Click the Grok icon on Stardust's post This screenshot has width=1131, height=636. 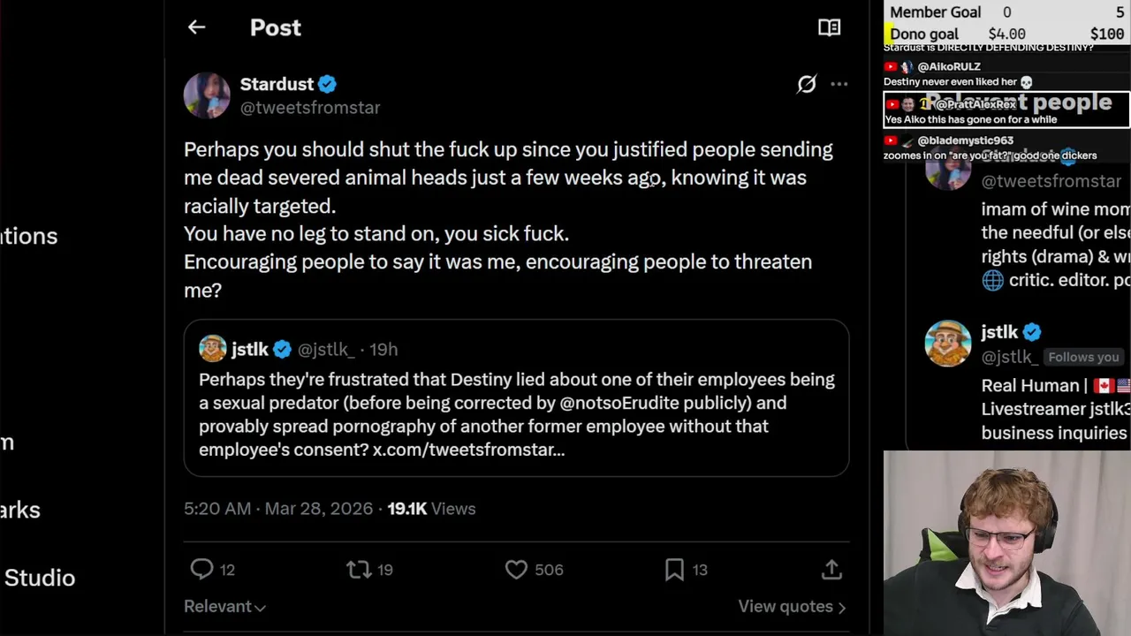(x=806, y=84)
